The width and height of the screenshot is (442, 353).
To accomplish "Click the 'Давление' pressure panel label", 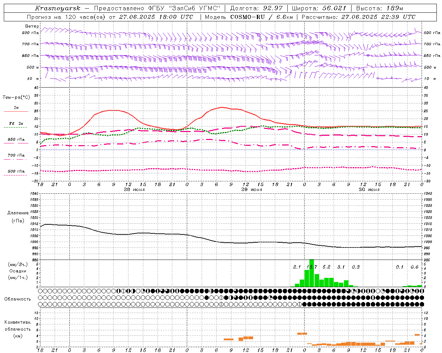I will coord(18,213).
